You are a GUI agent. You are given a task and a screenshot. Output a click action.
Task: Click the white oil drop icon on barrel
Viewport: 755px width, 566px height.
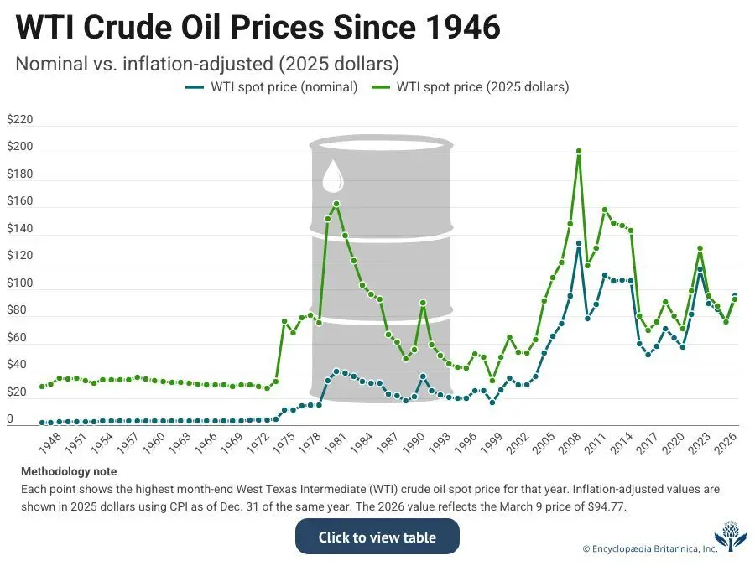pyautogui.click(x=332, y=176)
